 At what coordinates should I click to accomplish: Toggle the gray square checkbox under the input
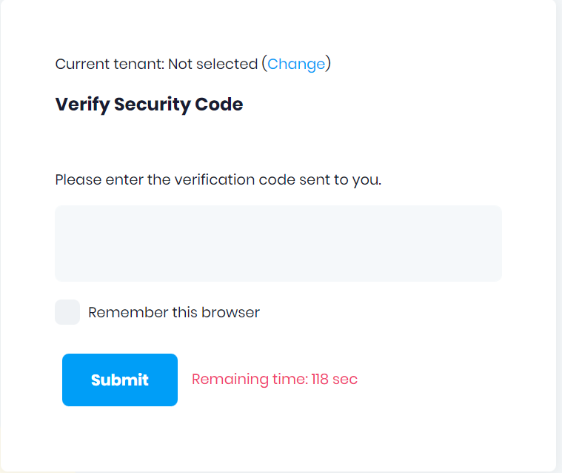[x=67, y=312]
